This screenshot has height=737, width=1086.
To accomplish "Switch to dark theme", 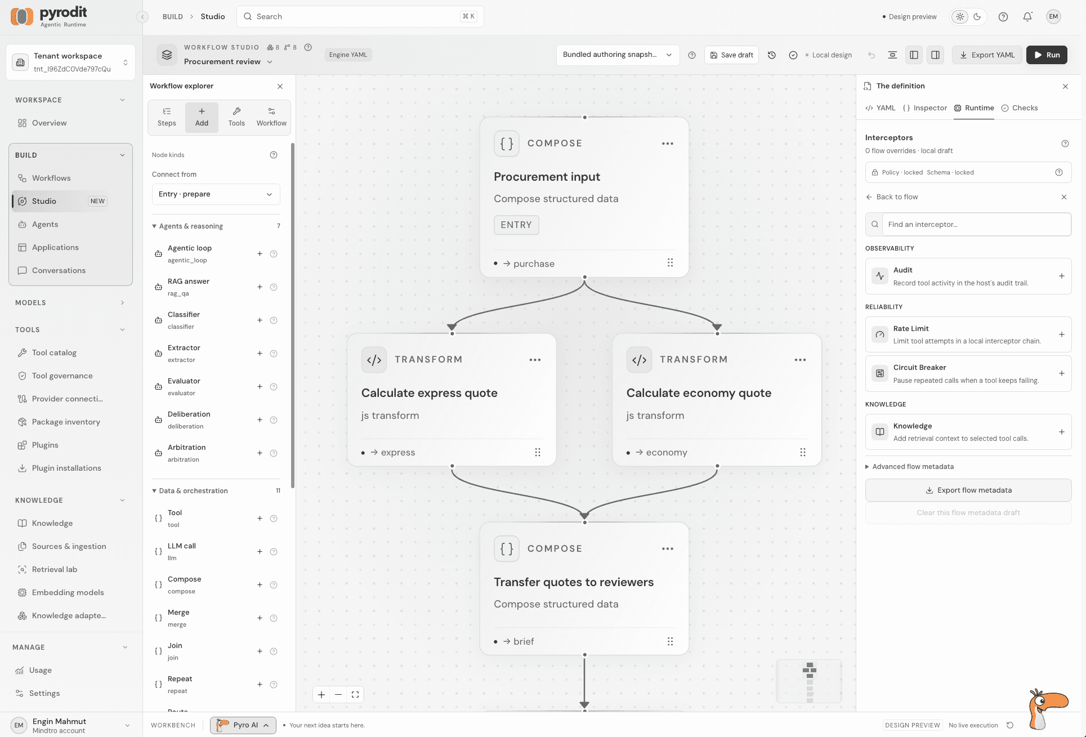I will 977,16.
